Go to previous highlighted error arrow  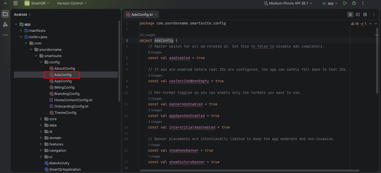click(370, 24)
